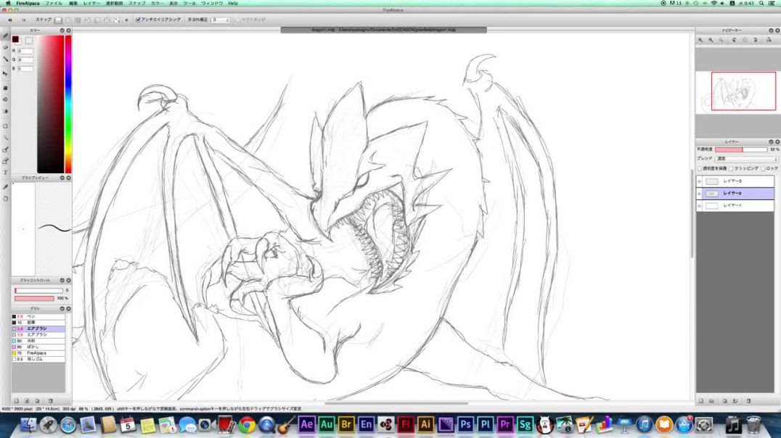Choose the Snap Off icon
This screenshot has height=438, width=781.
click(58, 20)
